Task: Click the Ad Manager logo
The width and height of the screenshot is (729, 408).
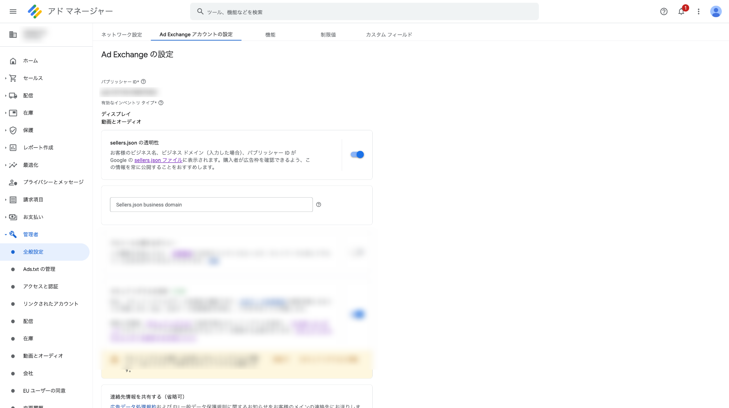Action: coord(35,11)
